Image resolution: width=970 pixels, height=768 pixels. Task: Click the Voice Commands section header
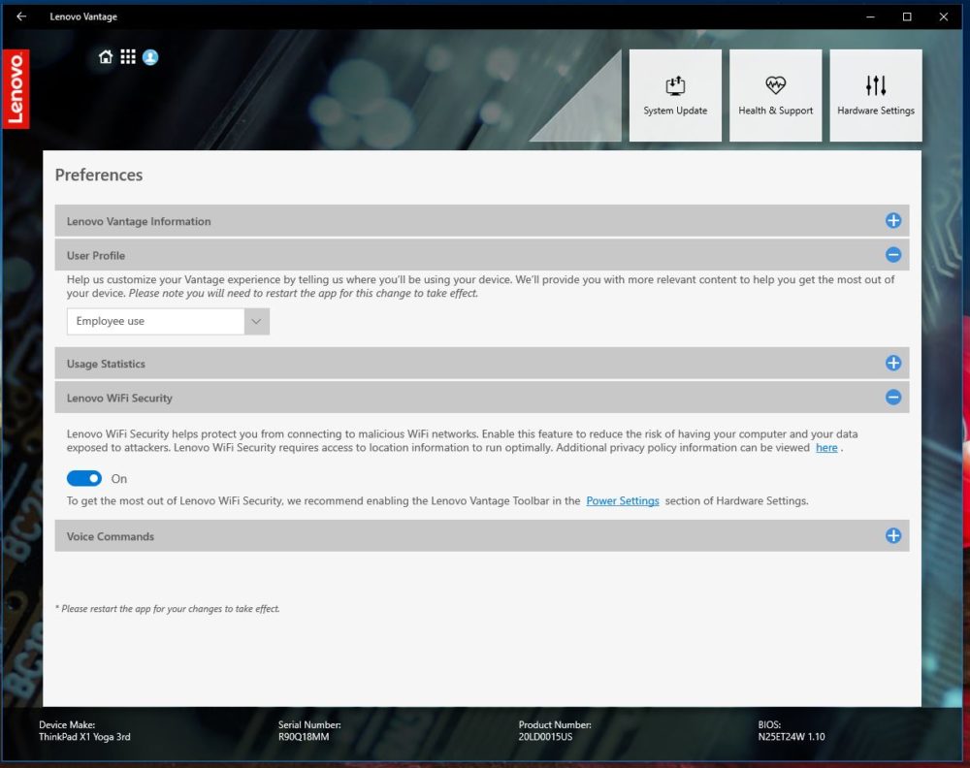pos(482,536)
